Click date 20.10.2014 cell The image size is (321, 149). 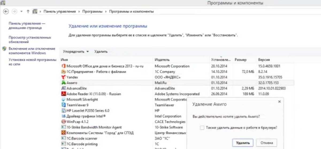(x=219, y=66)
